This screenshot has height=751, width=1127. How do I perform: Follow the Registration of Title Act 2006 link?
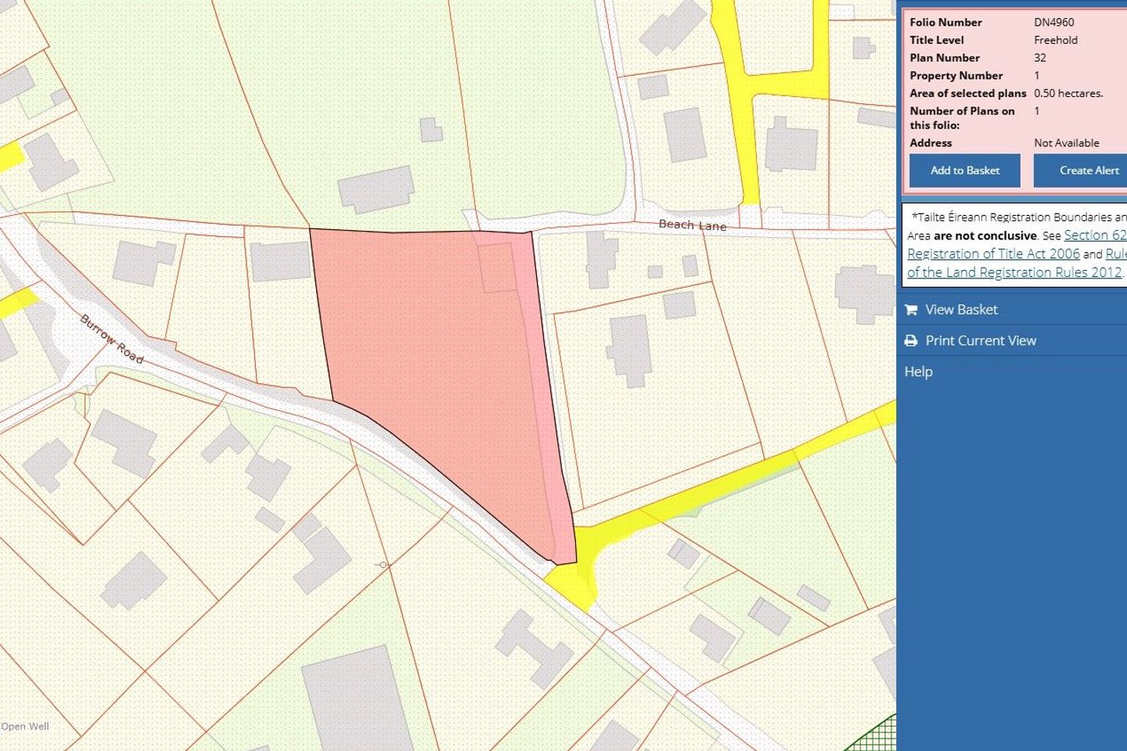pyautogui.click(x=993, y=254)
